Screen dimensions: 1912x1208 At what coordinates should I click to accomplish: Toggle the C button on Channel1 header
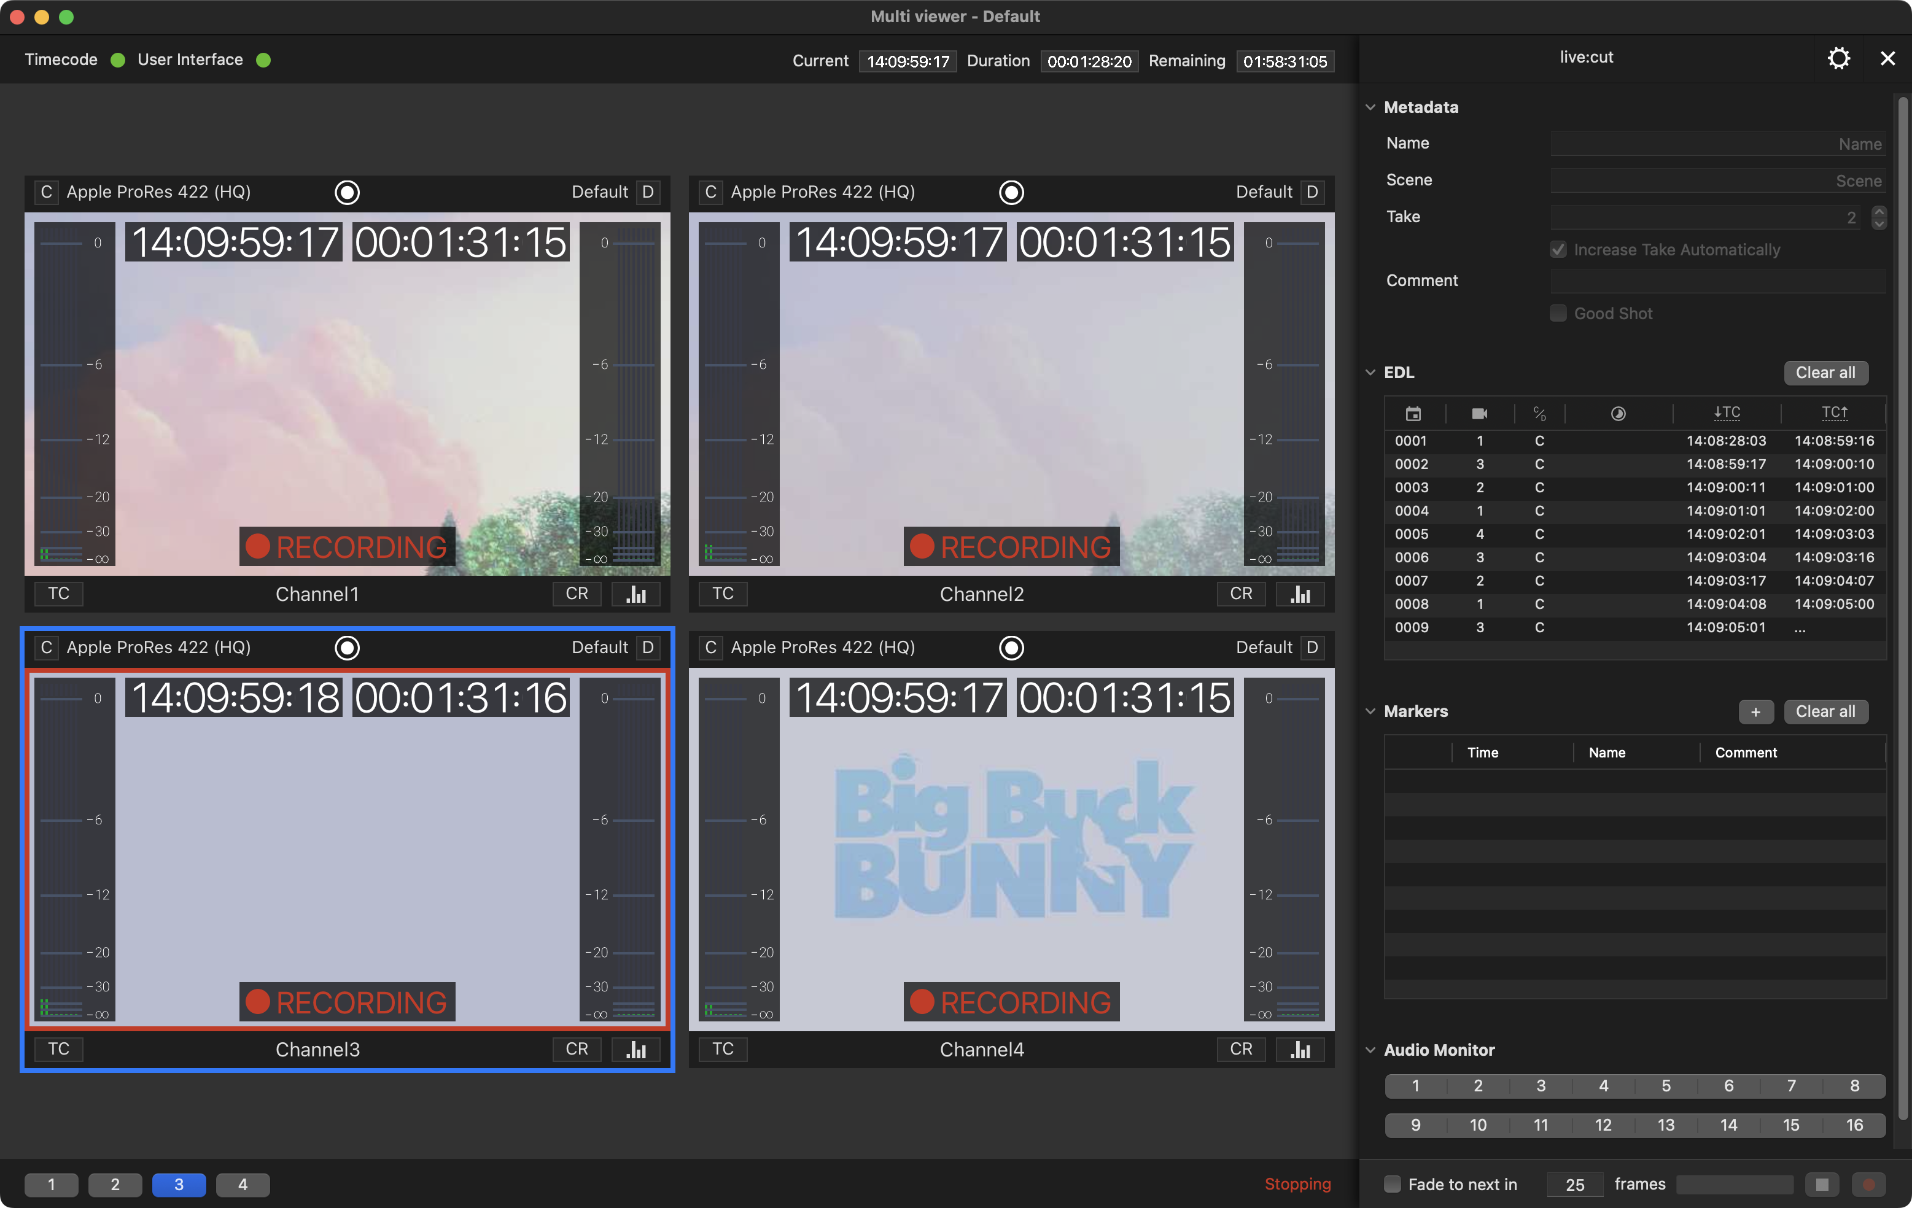pos(46,192)
